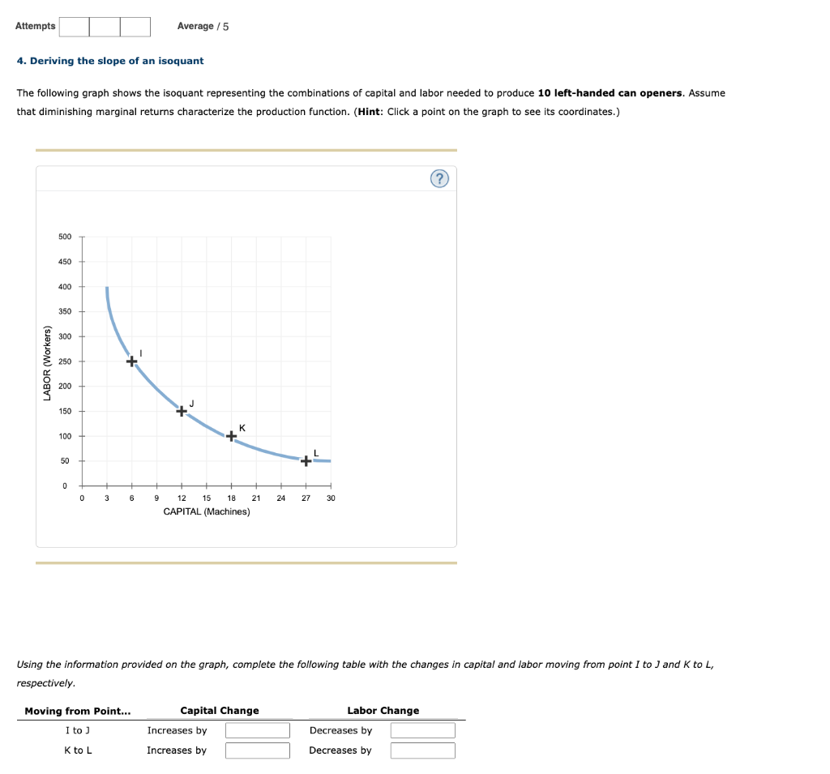
Task: Click the Capital Change field for K to L
Action: (x=258, y=750)
